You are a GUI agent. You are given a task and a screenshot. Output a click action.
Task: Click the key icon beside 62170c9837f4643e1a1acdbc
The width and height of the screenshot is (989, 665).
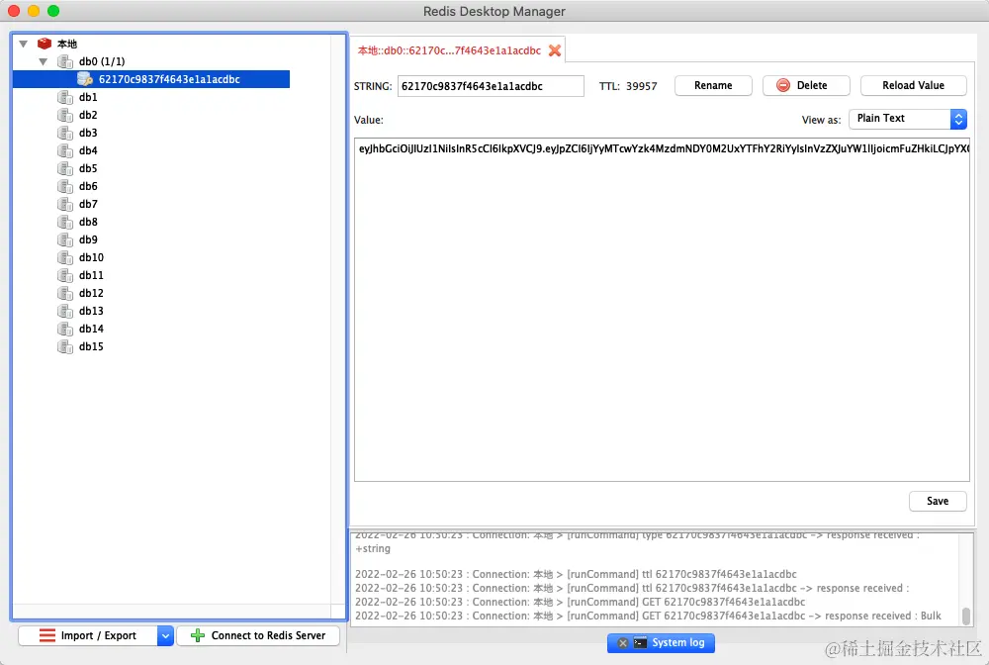coord(84,79)
